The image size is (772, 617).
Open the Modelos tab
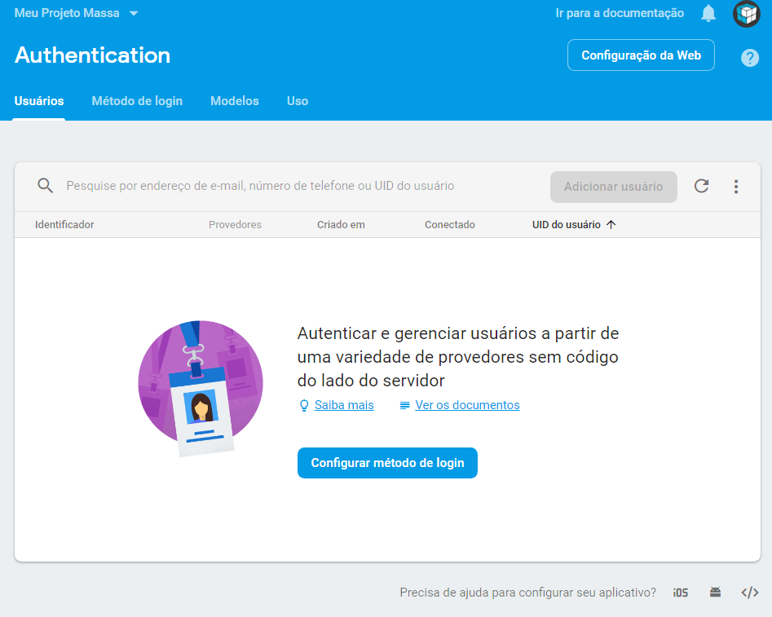coord(234,101)
